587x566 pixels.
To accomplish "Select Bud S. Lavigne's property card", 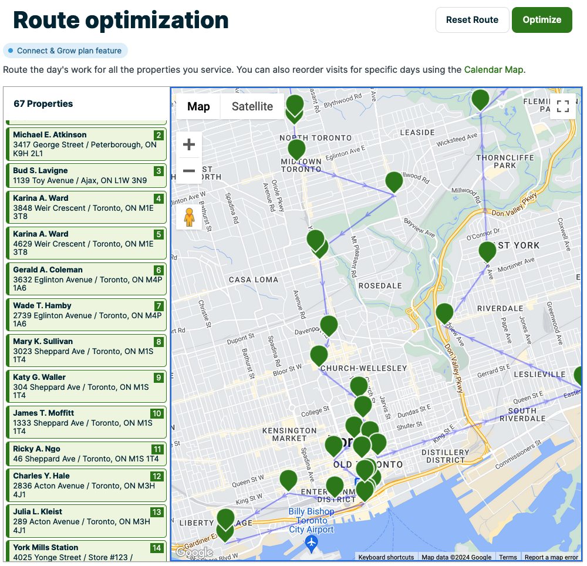I will pos(86,175).
